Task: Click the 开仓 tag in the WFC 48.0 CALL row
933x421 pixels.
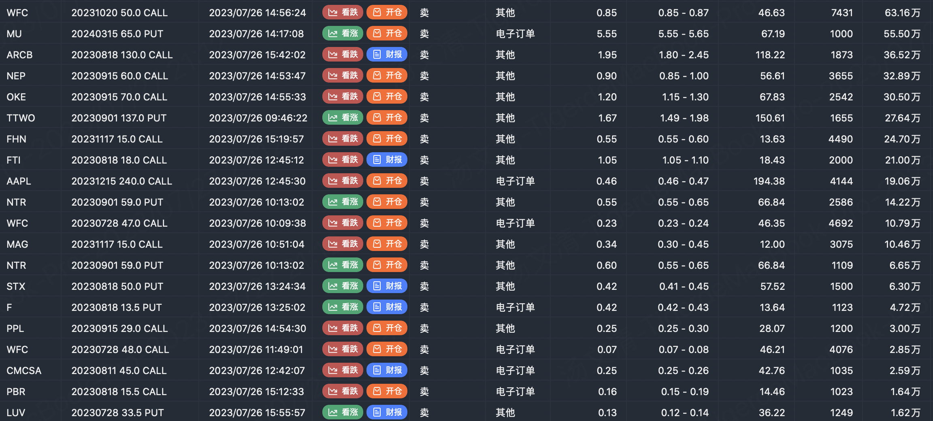Action: click(387, 349)
